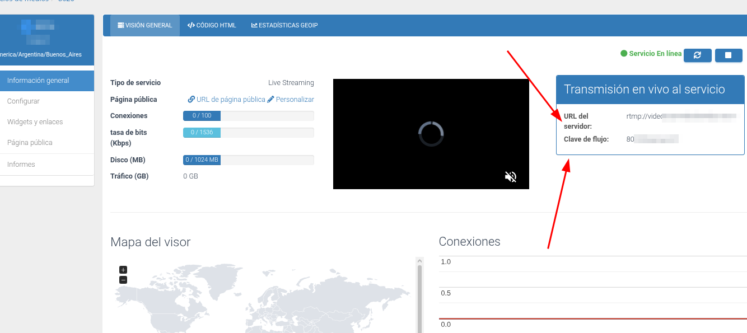This screenshot has height=333, width=747.
Task: Click the Disco 0 / 1024 MB bar
Action: pos(249,160)
